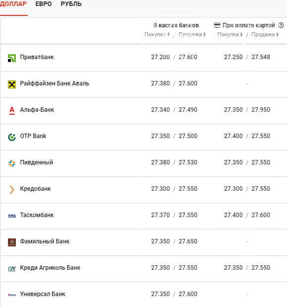The height and width of the screenshot is (307, 287).
Task: Click the Райффайзен Банк Аваль yellow logo
Action: pos(12,84)
